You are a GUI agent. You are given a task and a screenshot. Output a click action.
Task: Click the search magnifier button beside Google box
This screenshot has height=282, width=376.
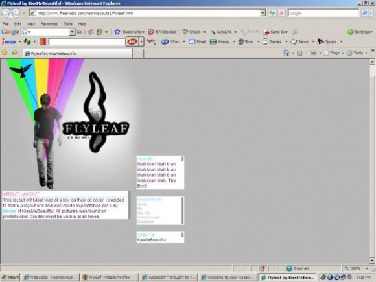click(365, 13)
